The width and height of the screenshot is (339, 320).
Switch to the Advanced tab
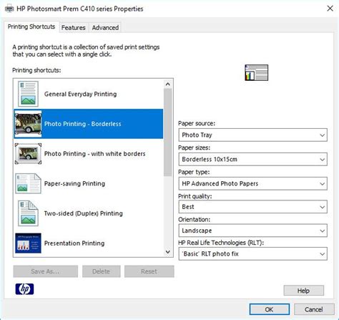(105, 28)
